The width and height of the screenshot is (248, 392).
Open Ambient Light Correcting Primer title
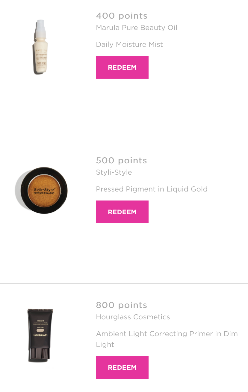(167, 339)
